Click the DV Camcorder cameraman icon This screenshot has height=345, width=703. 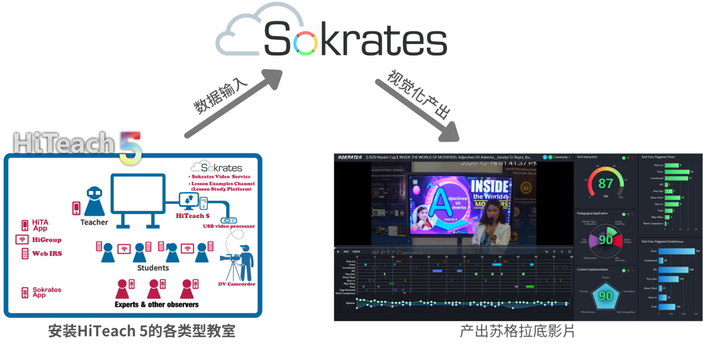tap(241, 264)
